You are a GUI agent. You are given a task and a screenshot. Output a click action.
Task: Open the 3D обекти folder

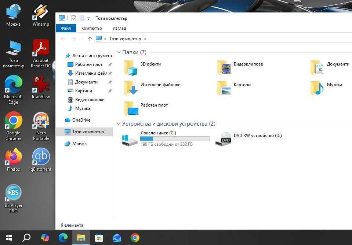tap(142, 68)
